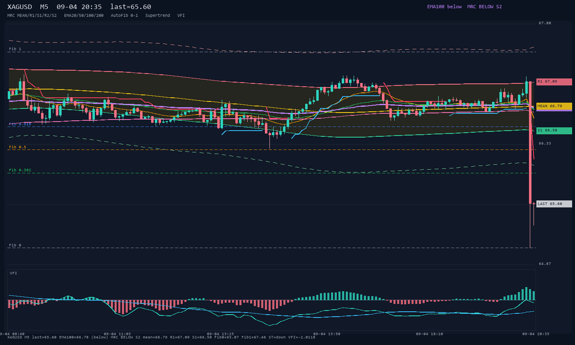The height and width of the screenshot is (345, 575).
Task: Click the 09-04 15:50 time axis label
Action: pos(327,334)
